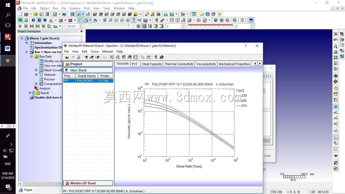Click the envelope mail icon in main toolbar
This screenshot has width=345, height=194.
coord(202,14)
